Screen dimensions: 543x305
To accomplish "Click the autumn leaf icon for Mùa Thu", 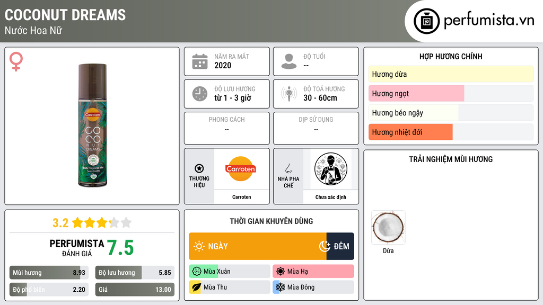I will pyautogui.click(x=196, y=287).
